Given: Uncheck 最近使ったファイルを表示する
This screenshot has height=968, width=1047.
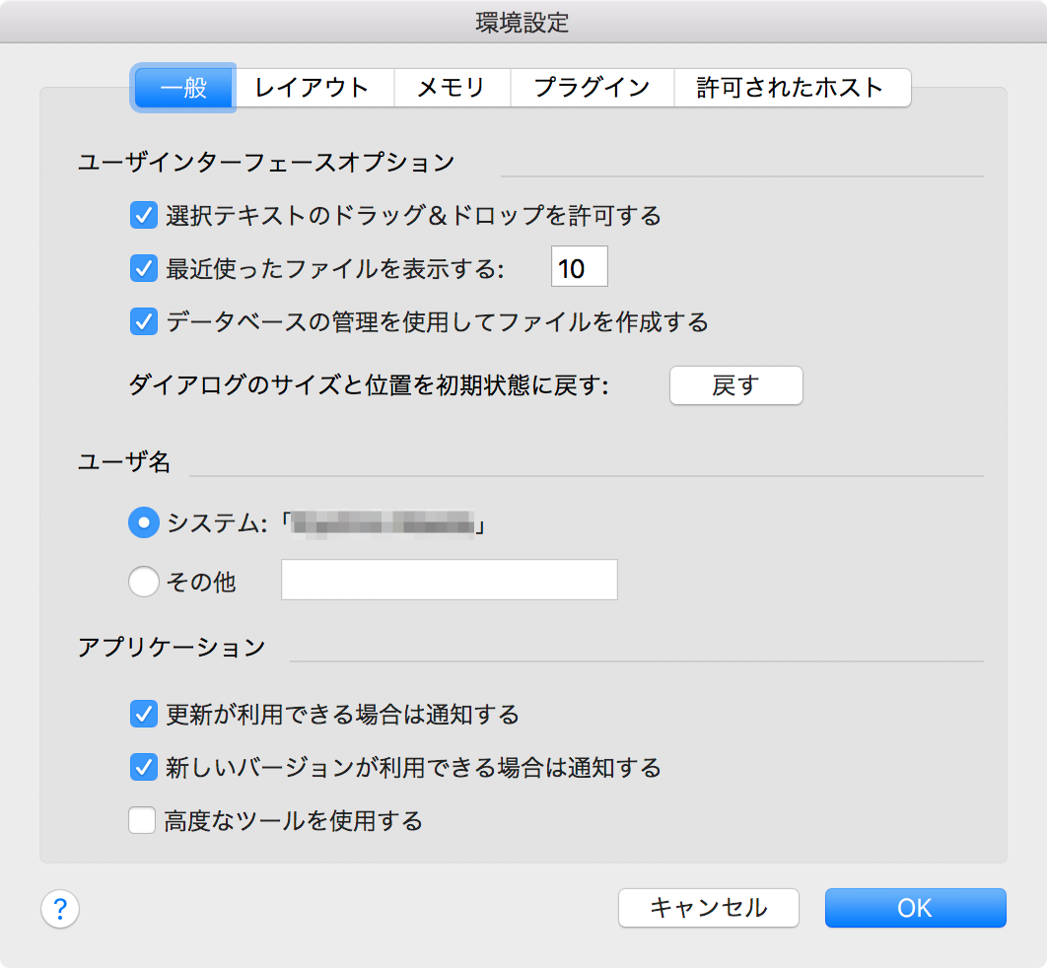Looking at the screenshot, I should tap(143, 267).
